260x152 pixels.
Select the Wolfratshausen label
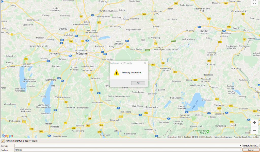click(x=62, y=97)
